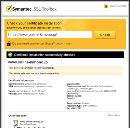
Task: Click the Common name value
Action: (35, 84)
